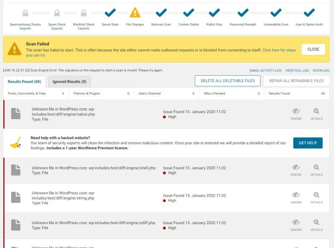Click the Spam Check padlock icon
334x248 pixels.
pos(57,13)
